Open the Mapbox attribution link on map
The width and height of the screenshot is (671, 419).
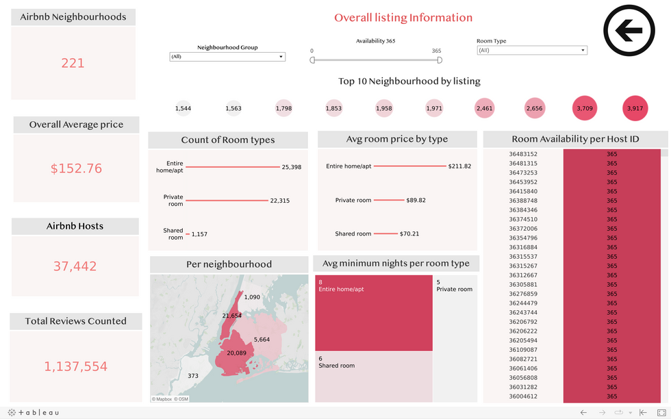coord(162,399)
